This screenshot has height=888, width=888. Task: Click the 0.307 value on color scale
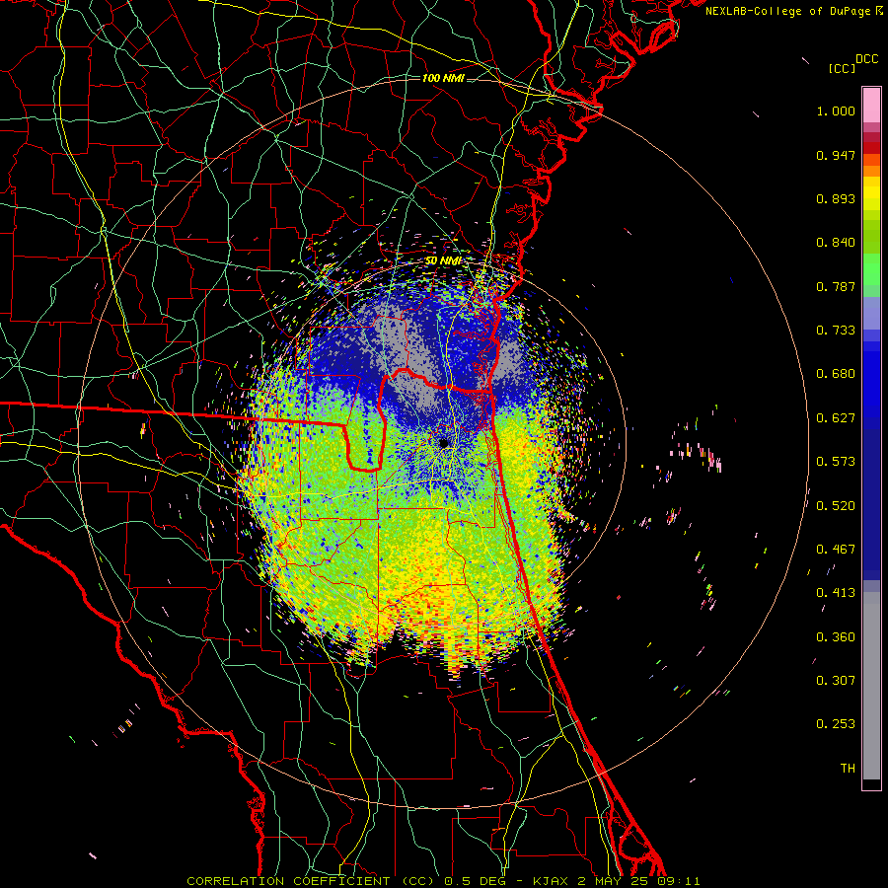(x=836, y=681)
